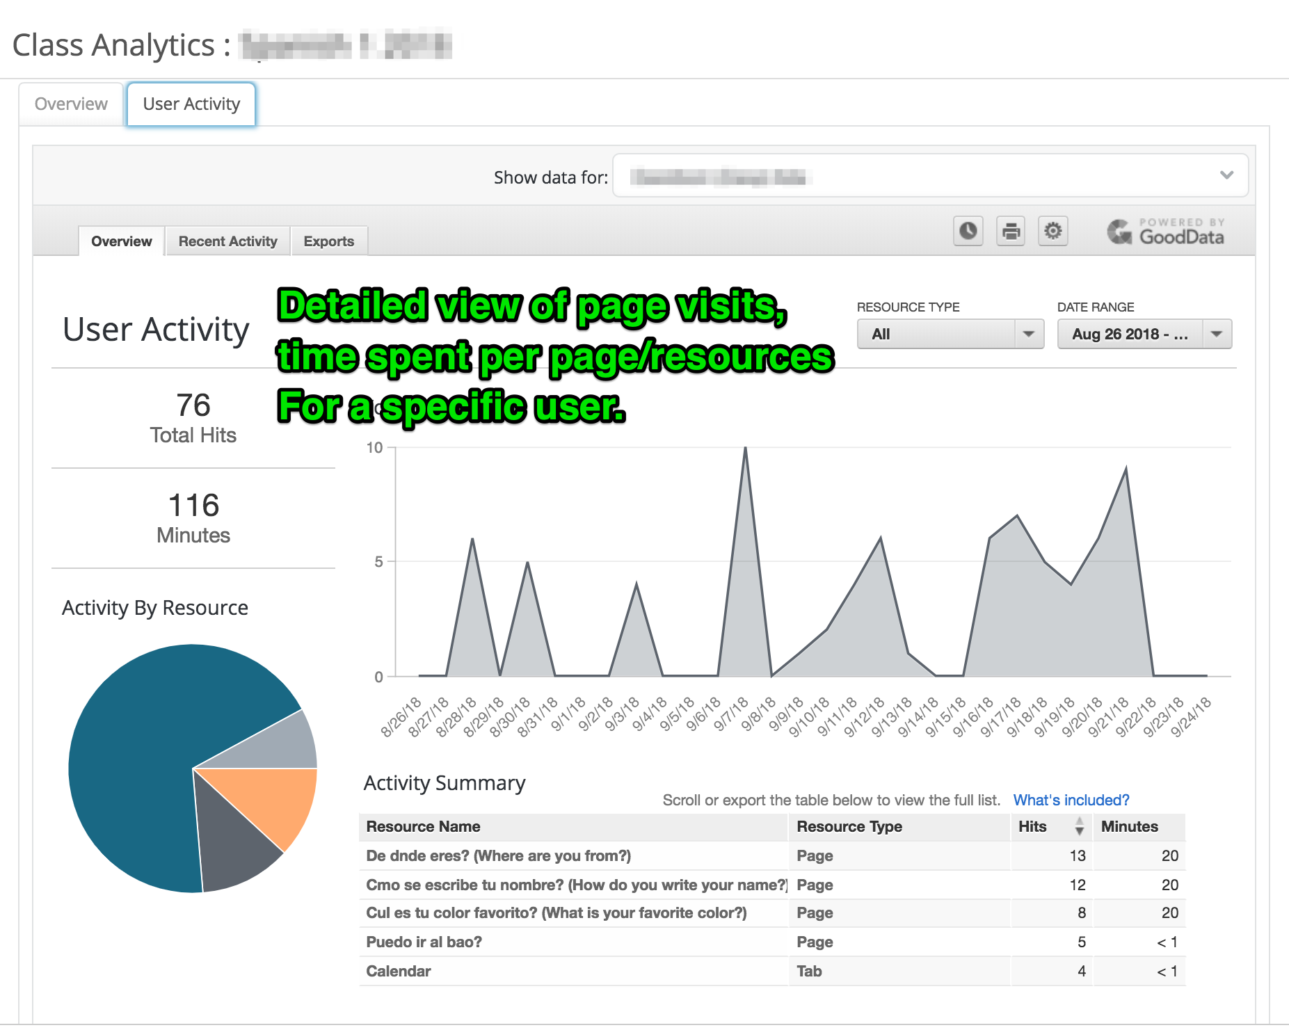The height and width of the screenshot is (1030, 1289).
Task: Select the Calendar row in the table
Action: (399, 971)
